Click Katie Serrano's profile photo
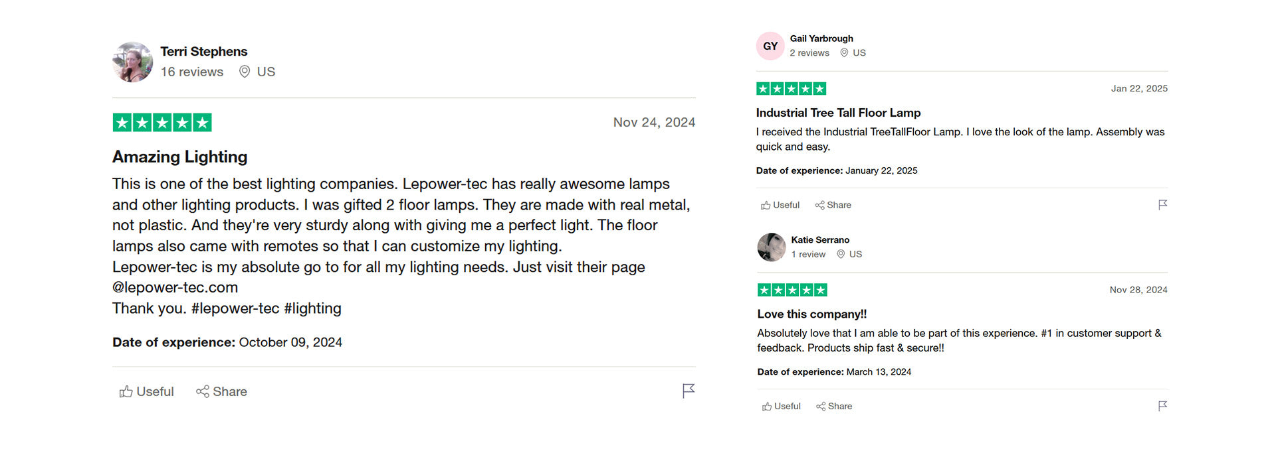The height and width of the screenshot is (455, 1276). [x=772, y=247]
